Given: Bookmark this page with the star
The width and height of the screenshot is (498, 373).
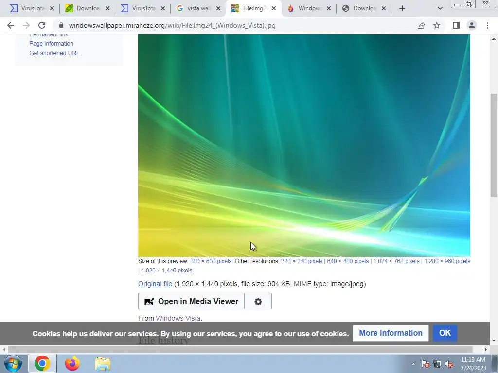Looking at the screenshot, I should 437,25.
